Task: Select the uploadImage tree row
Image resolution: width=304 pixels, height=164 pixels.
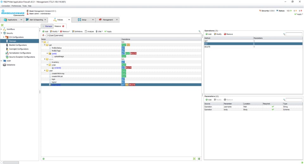Action: tap(121, 56)
